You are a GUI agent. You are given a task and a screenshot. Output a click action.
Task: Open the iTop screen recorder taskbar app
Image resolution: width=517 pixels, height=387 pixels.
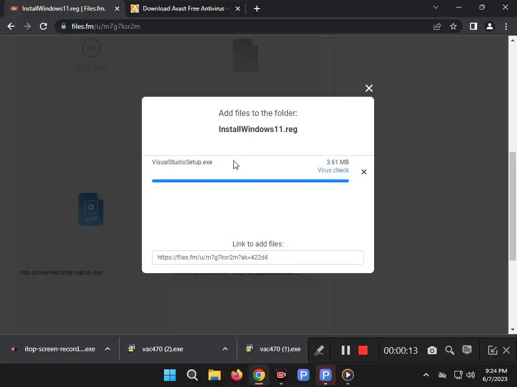[281, 375]
